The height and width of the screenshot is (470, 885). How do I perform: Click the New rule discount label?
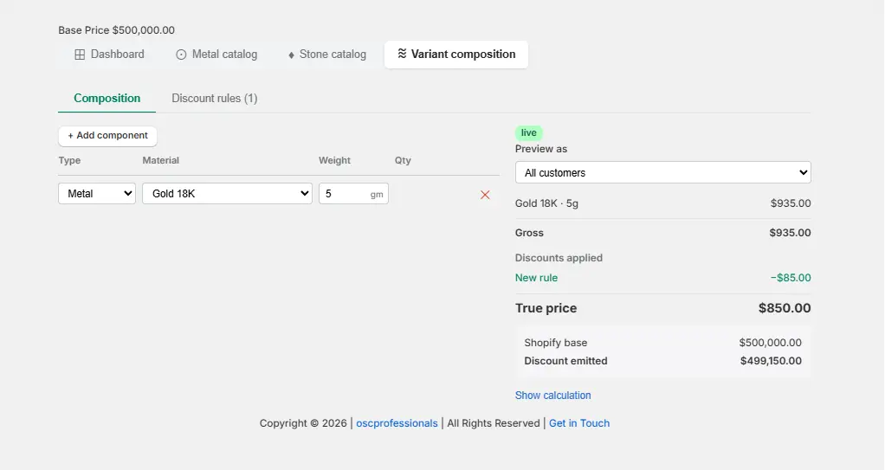point(536,278)
